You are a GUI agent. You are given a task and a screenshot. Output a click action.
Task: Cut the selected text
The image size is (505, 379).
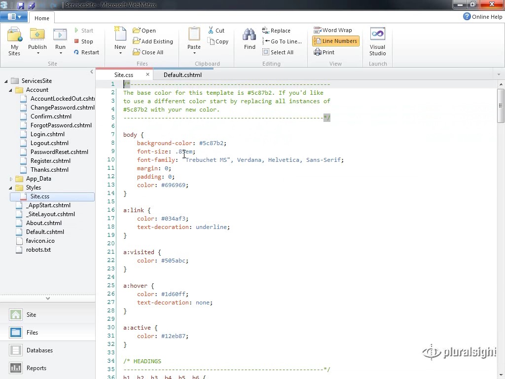pyautogui.click(x=216, y=30)
